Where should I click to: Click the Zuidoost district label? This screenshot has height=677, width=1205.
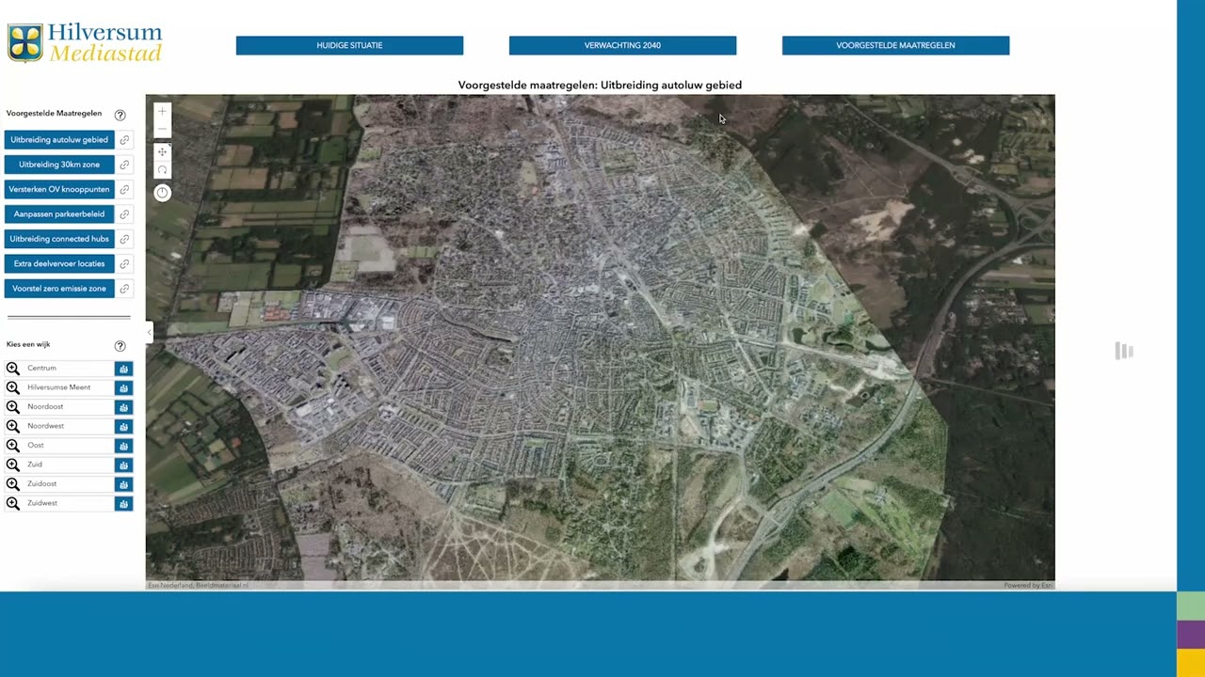coord(42,484)
